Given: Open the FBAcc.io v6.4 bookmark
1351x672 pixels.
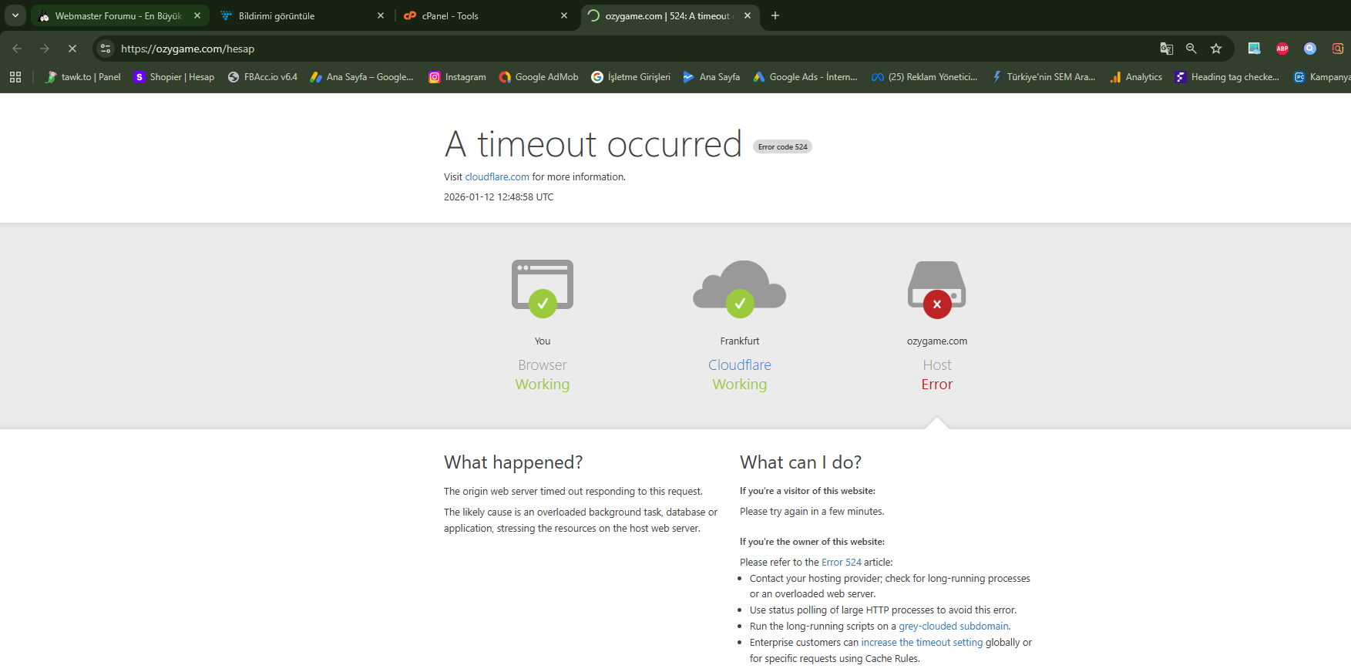Looking at the screenshot, I should tap(263, 77).
